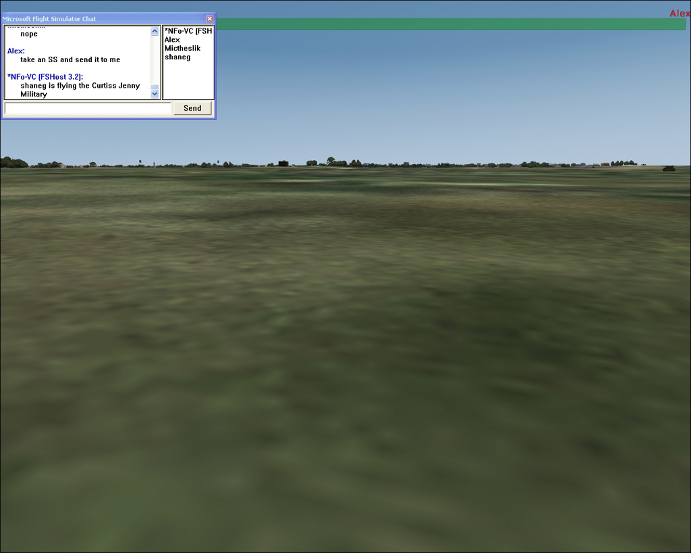This screenshot has height=553, width=691.
Task: Click the chat log scroll-up arrow
Action: tap(155, 31)
